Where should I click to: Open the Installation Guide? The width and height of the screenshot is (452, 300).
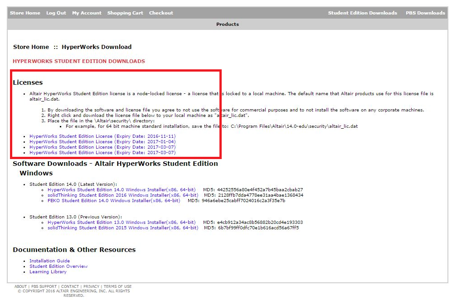click(x=49, y=261)
